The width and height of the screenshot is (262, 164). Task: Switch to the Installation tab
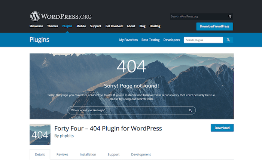pos(88,154)
